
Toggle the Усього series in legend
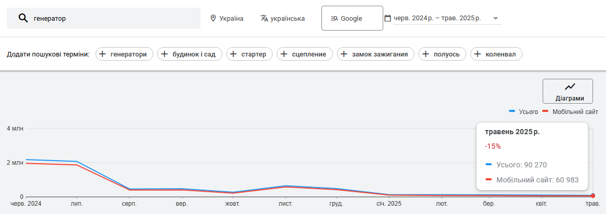[523, 111]
